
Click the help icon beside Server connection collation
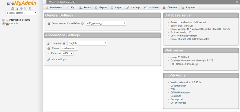pyautogui.click(x=82, y=24)
